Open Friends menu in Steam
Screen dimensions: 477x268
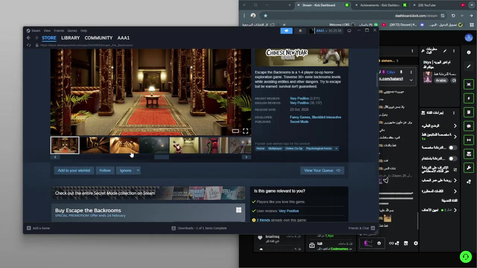click(x=59, y=31)
